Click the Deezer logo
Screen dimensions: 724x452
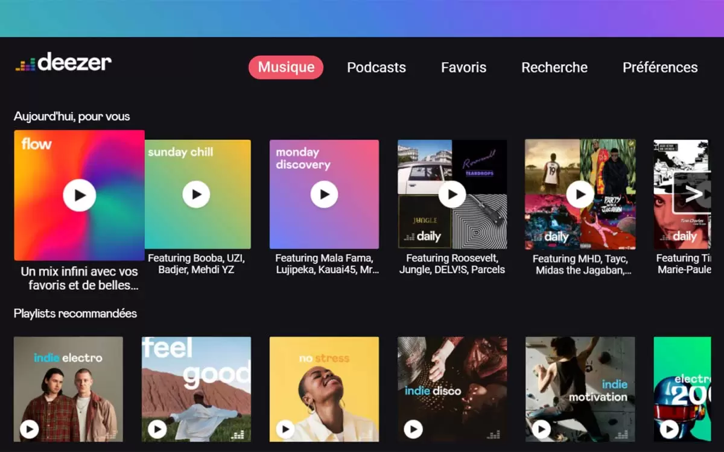pos(63,63)
